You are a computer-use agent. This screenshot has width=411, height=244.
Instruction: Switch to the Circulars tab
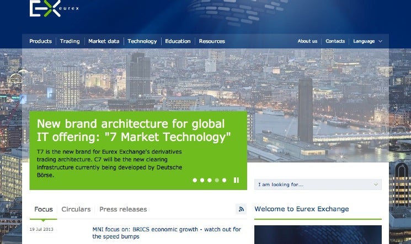(76, 209)
